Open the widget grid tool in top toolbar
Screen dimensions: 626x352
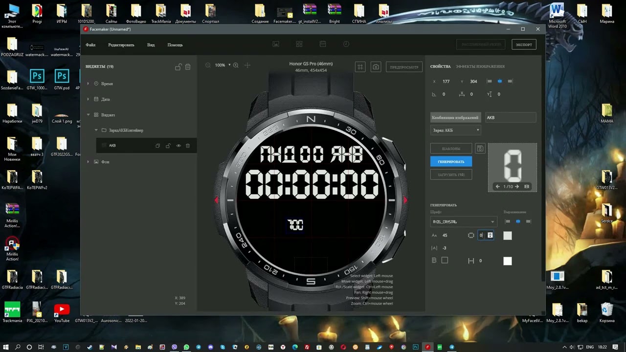(x=299, y=44)
